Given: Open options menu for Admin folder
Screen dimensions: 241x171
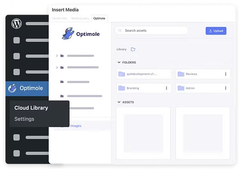Looking at the screenshot, I should [x=226, y=88].
